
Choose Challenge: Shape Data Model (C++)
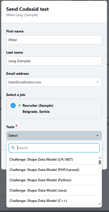[52, 201]
